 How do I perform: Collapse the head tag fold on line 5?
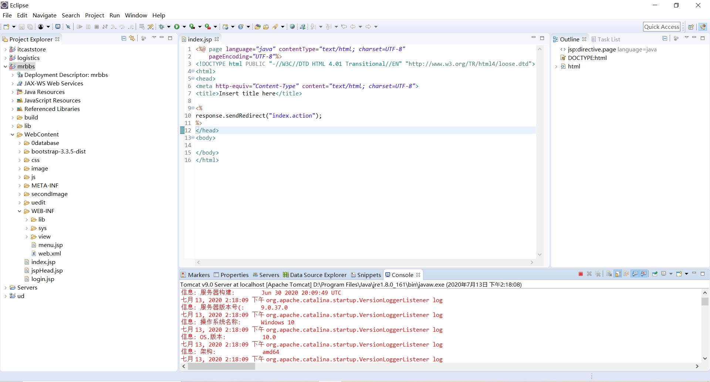(x=193, y=78)
